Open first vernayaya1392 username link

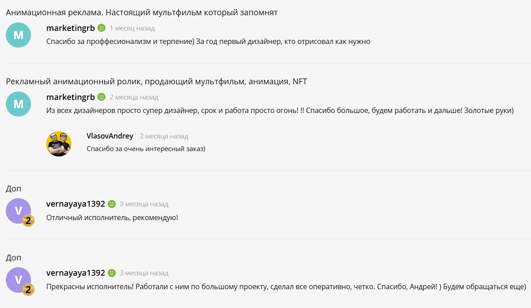click(75, 204)
